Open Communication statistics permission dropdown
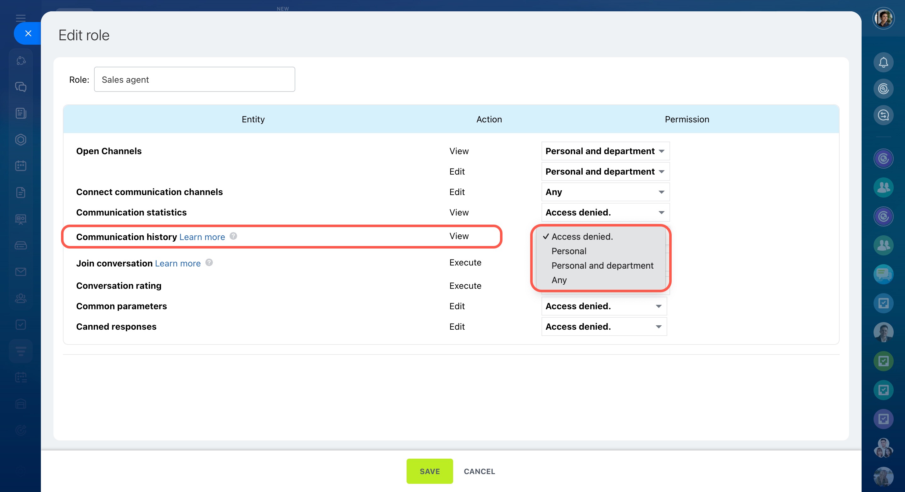This screenshot has height=492, width=905. pyautogui.click(x=605, y=212)
